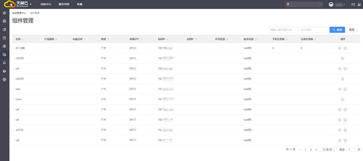
Task: Open the region selector dropdown in header
Action: tap(304, 4)
